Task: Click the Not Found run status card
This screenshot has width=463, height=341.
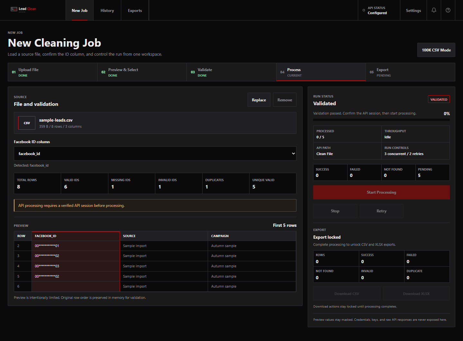Action: coord(398,172)
